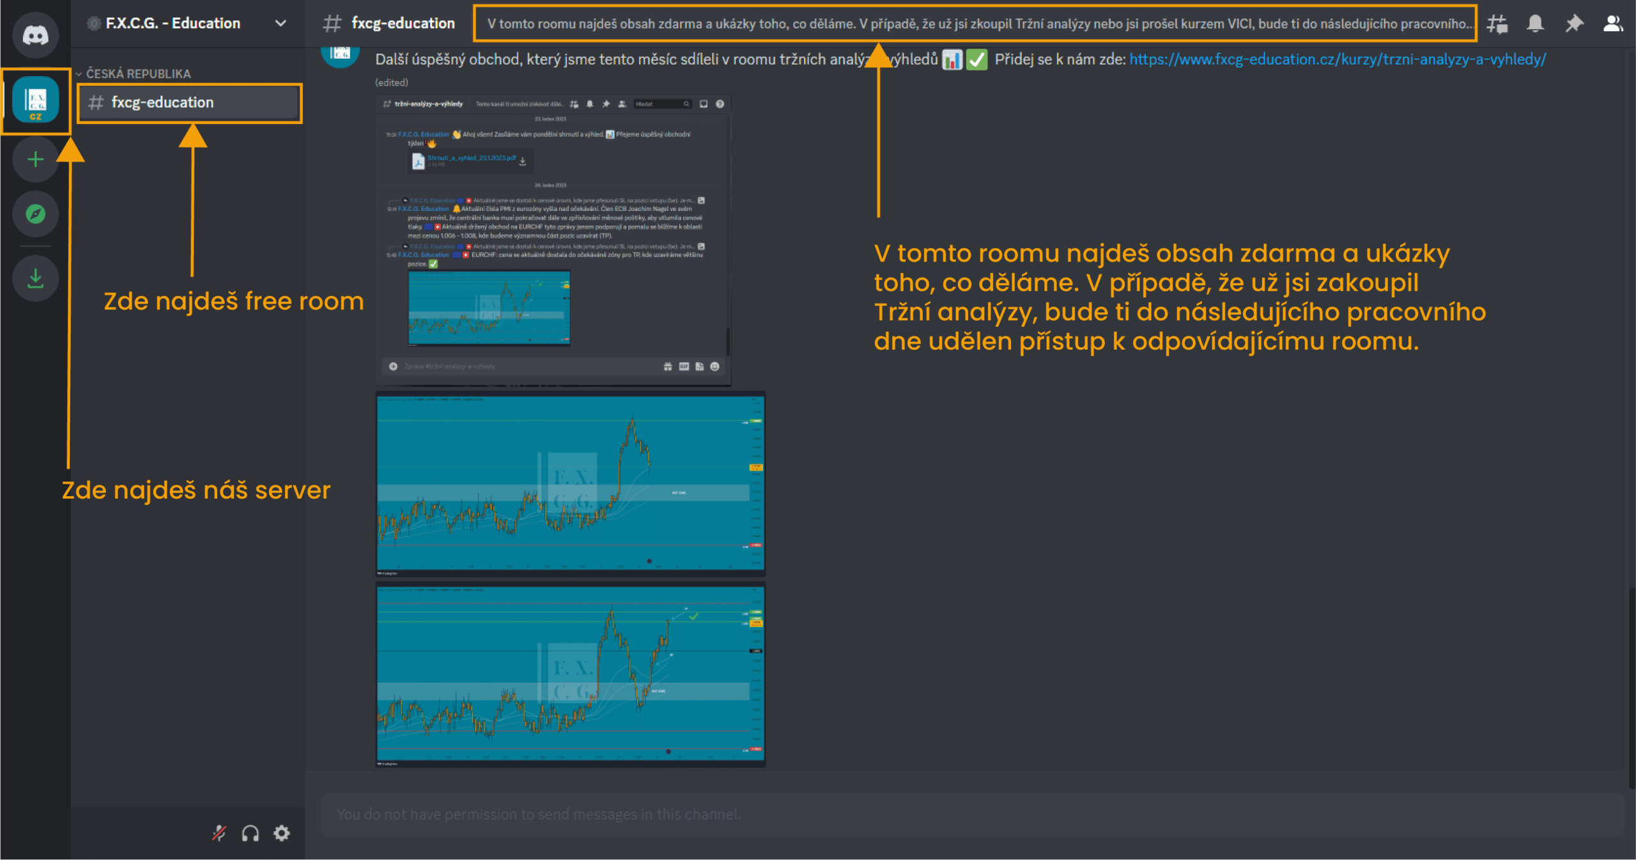
Task: Click the Download Apps icon
Action: (35, 278)
